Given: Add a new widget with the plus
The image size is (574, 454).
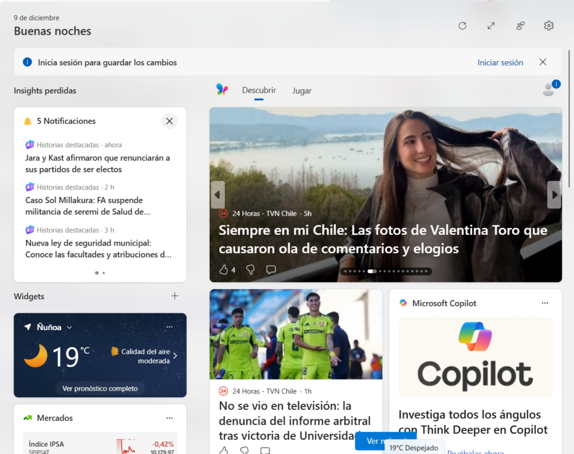Looking at the screenshot, I should click(174, 296).
